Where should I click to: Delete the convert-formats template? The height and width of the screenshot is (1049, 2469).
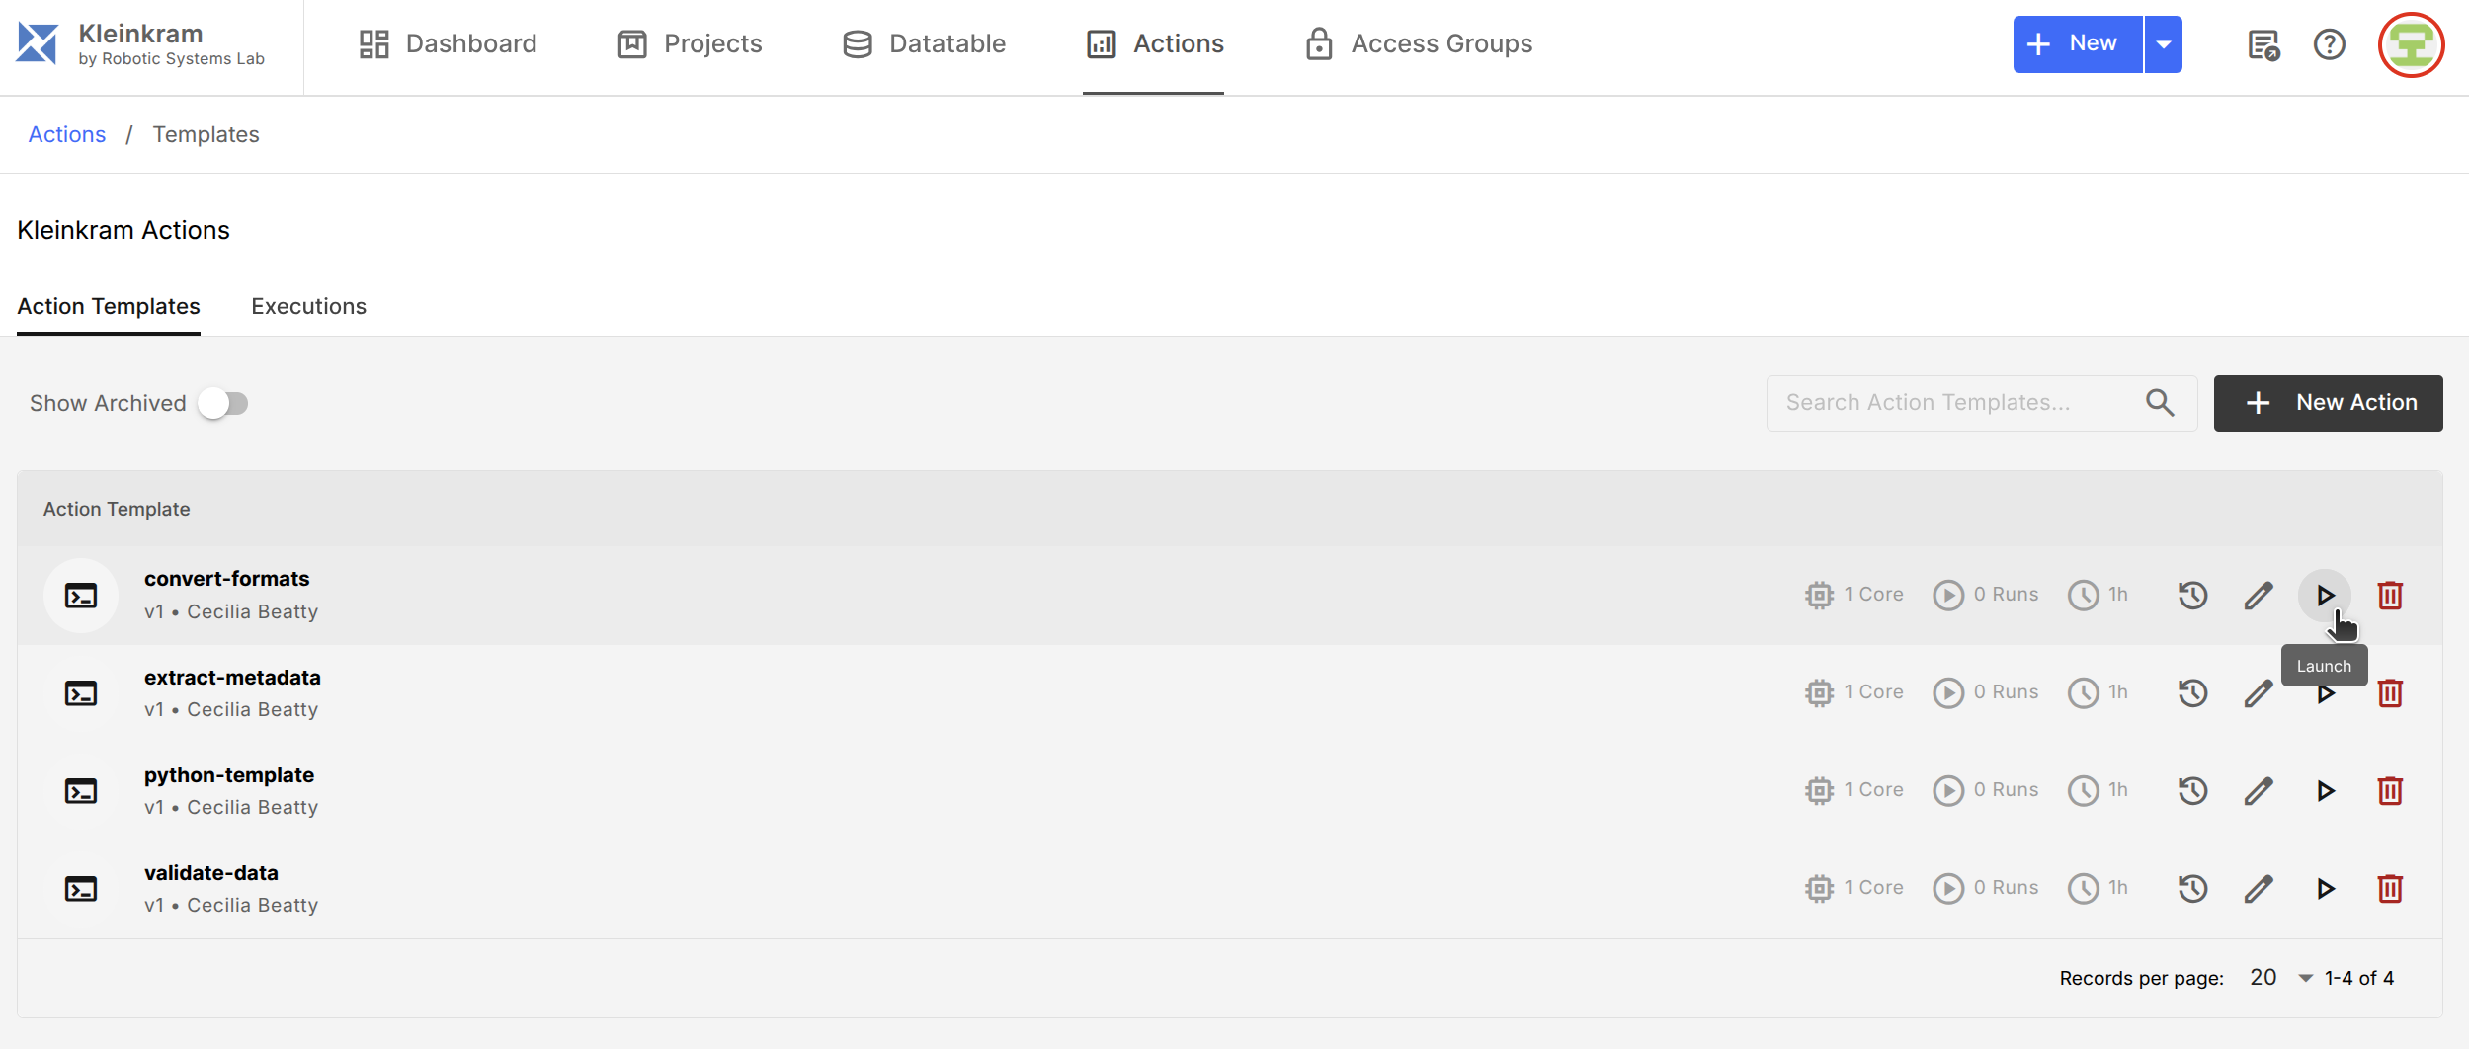[x=2389, y=596]
